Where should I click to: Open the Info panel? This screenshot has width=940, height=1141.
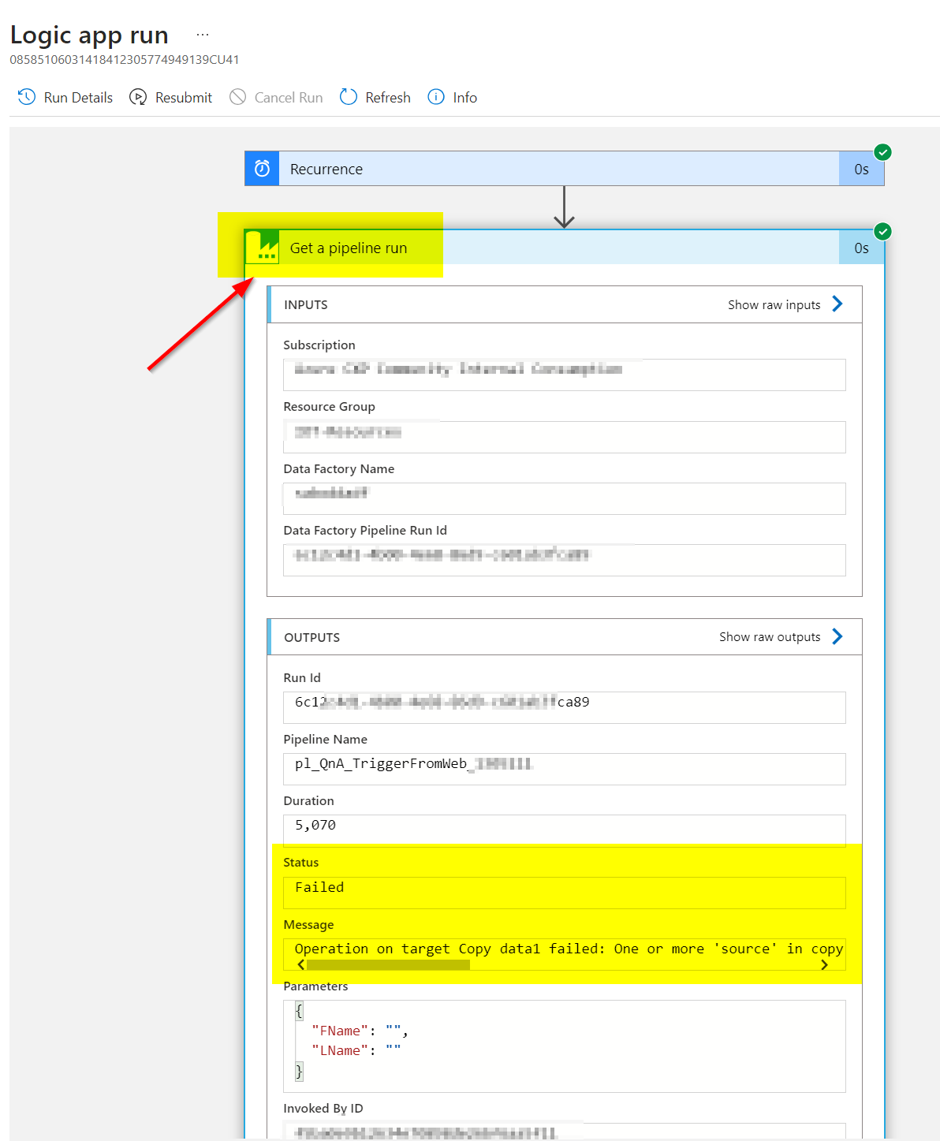453,97
